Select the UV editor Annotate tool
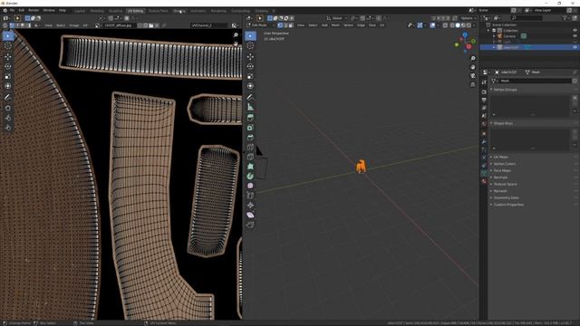 (x=8, y=97)
